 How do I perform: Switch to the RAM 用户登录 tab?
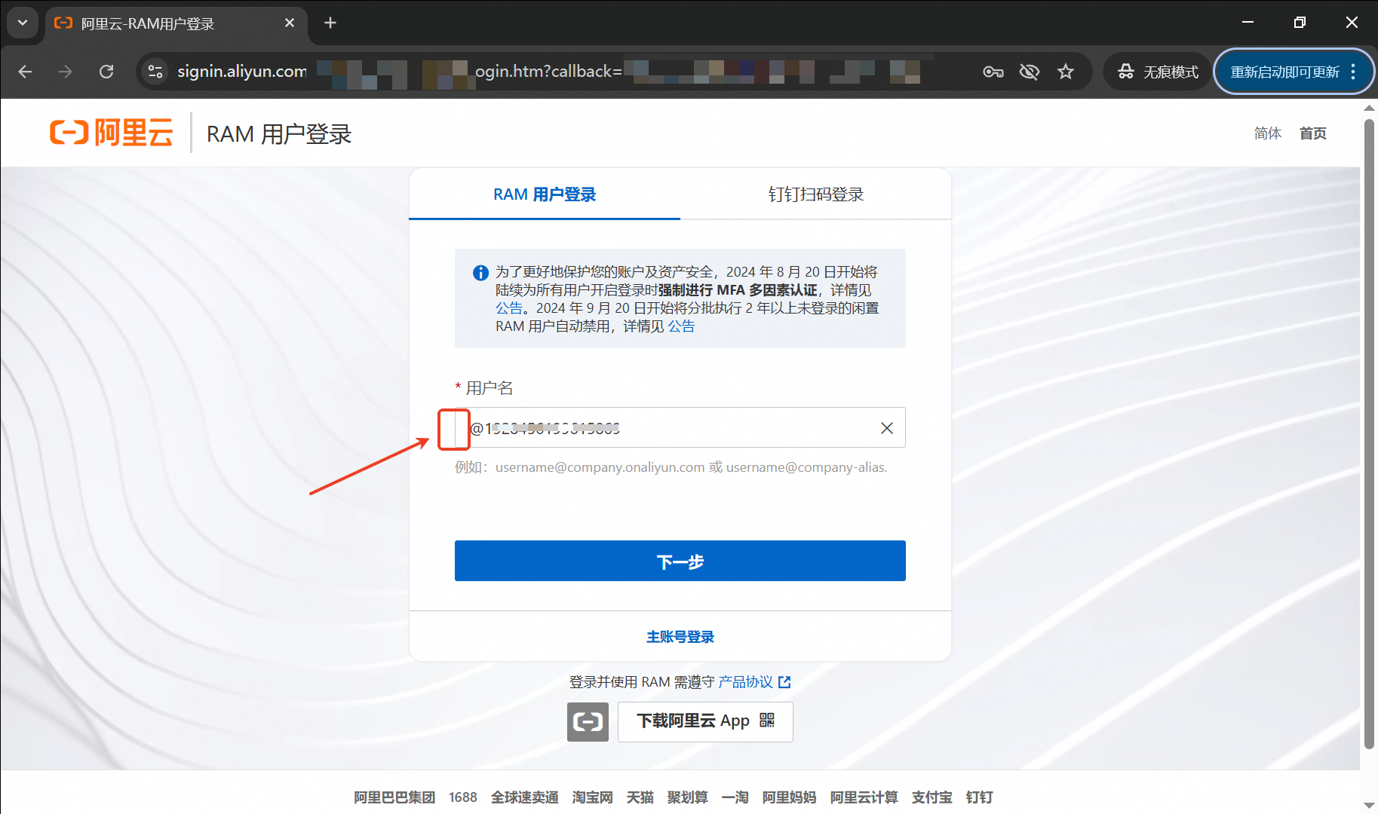[545, 194]
